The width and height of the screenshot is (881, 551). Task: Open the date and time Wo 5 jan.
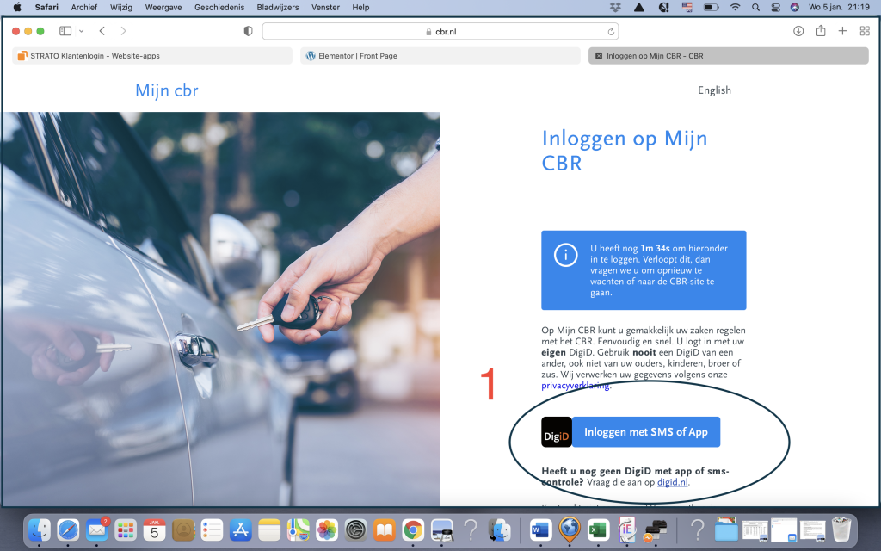[840, 7]
